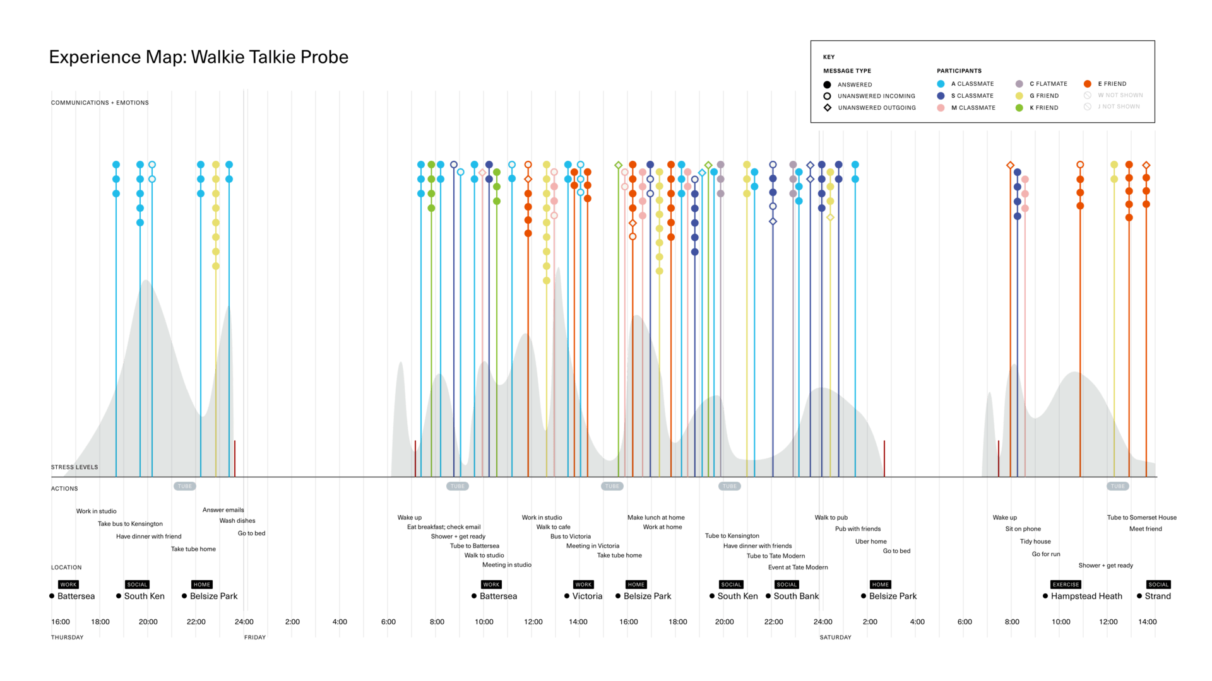This screenshot has width=1212, height=681.
Task: Click the TUBE tag above Tube to Somerset House
Action: tap(1118, 486)
